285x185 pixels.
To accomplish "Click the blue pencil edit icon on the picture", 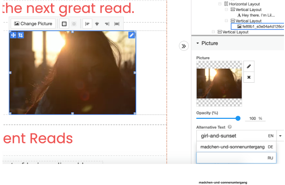I will click(131, 35).
